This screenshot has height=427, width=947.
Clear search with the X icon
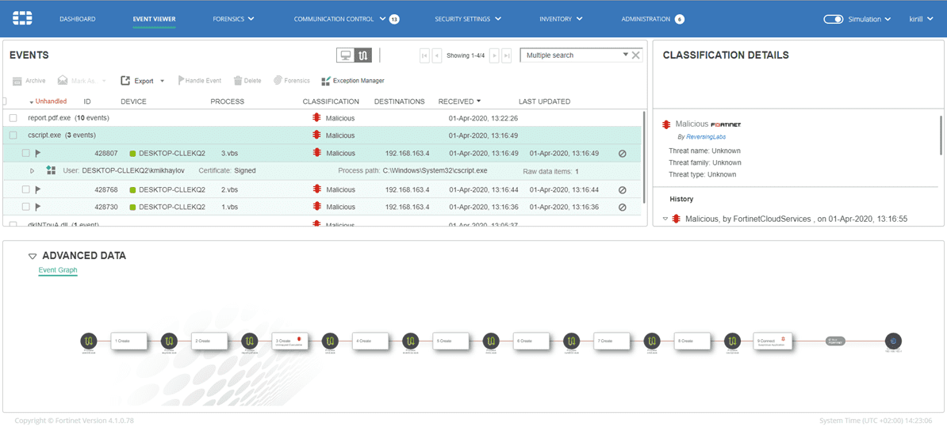tap(636, 55)
